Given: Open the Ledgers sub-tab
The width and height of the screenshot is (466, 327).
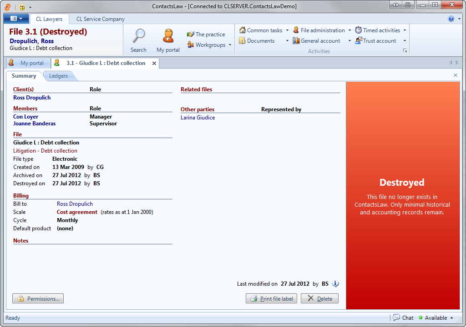Looking at the screenshot, I should click(x=59, y=76).
